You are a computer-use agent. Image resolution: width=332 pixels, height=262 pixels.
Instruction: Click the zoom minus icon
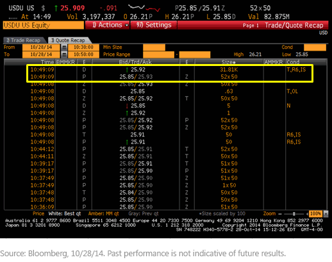[280, 214]
